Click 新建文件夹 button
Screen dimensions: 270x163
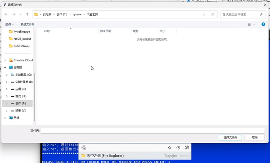point(27,24)
